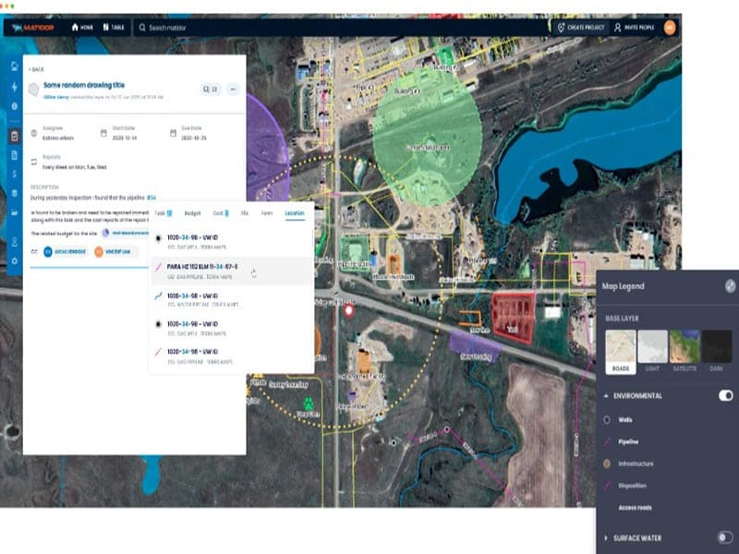Open the Form tab
739x554 pixels.
coord(267,213)
